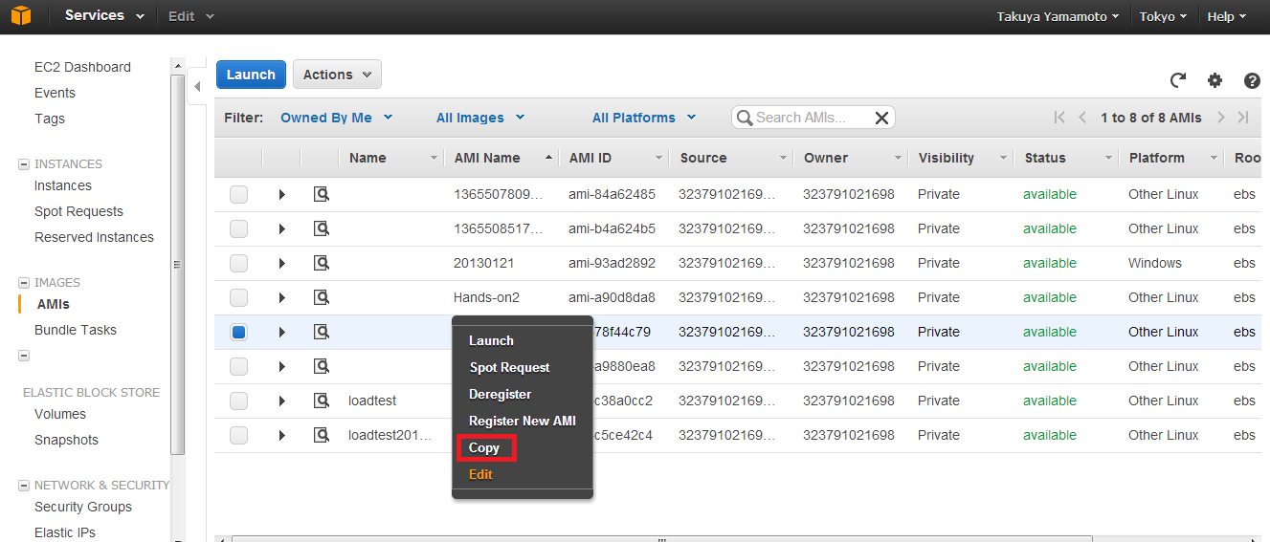
Task: Open the All Platforms filter dropdown
Action: click(x=644, y=118)
